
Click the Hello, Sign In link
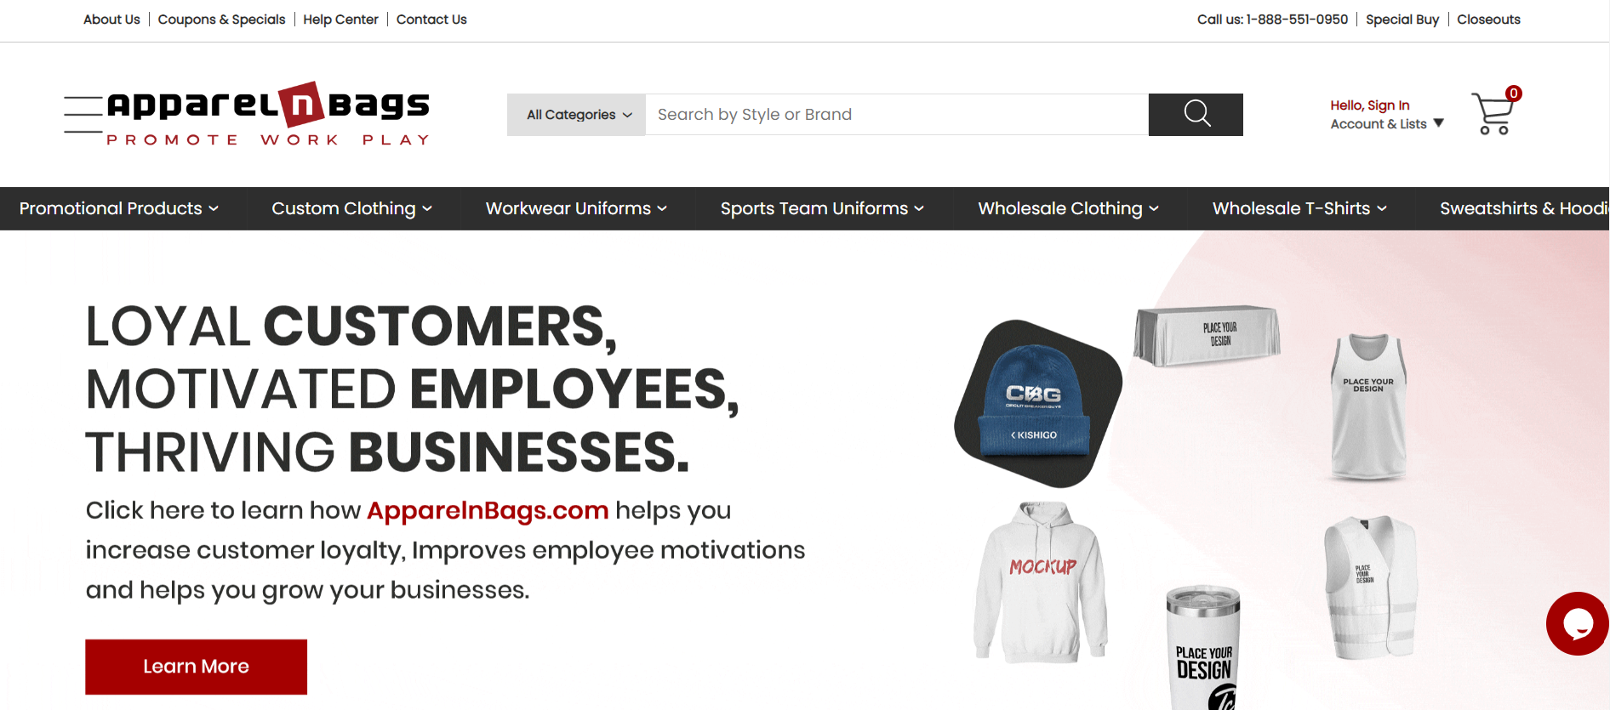pos(1369,105)
